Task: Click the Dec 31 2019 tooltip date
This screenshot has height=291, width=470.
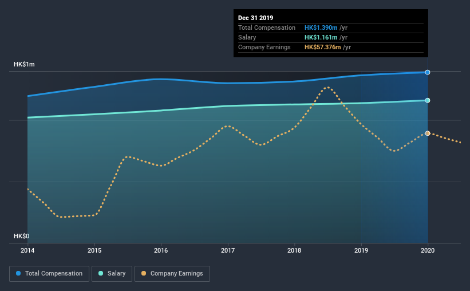Action: (x=256, y=18)
